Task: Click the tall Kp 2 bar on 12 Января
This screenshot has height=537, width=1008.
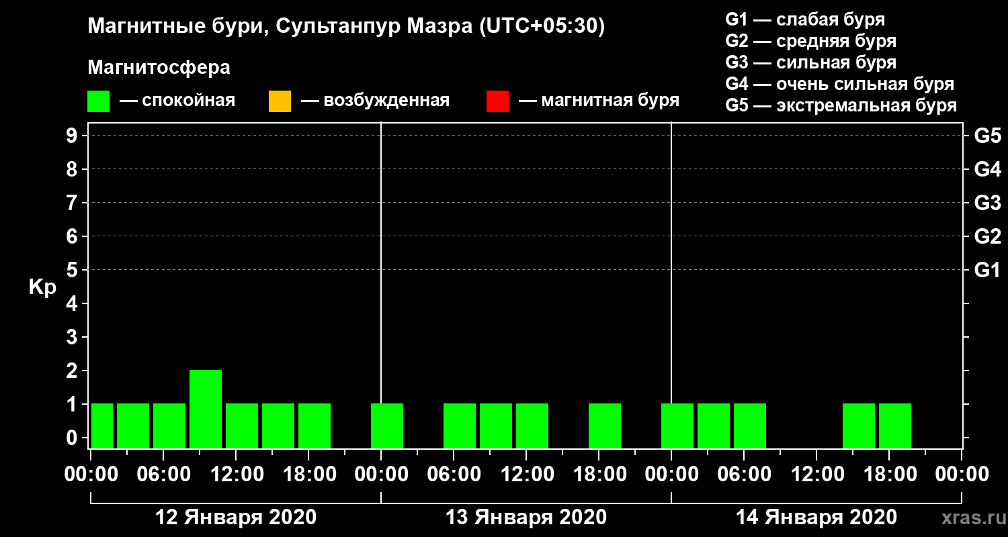Action: [x=206, y=409]
